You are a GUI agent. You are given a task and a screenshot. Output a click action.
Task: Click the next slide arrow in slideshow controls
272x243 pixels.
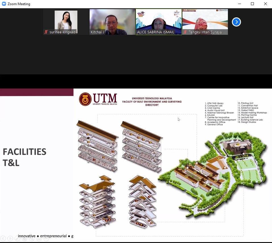tap(10, 238)
